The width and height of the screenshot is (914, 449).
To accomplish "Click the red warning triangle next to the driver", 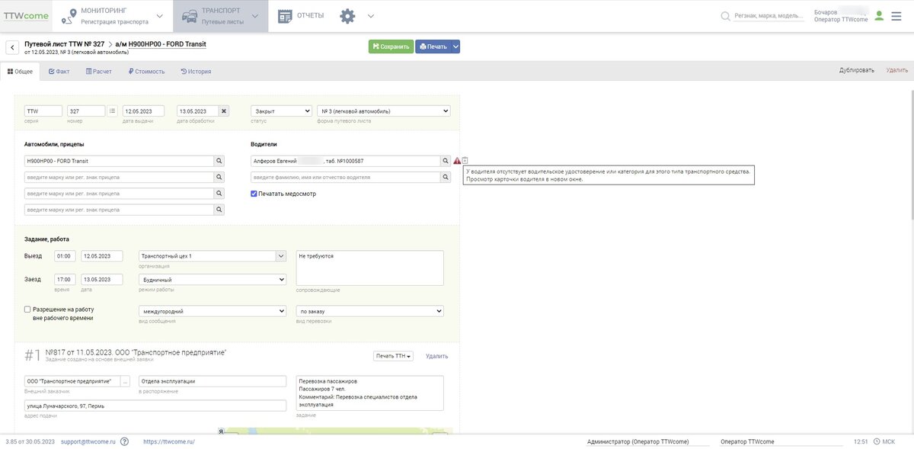I will click(x=457, y=161).
